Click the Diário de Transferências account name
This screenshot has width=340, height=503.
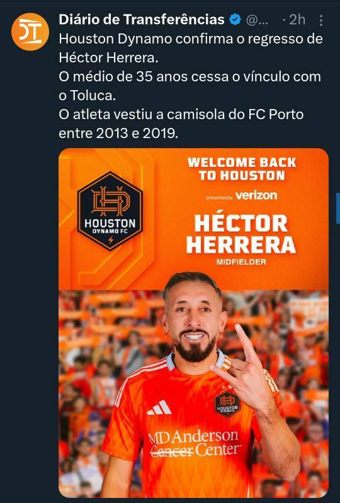point(141,20)
